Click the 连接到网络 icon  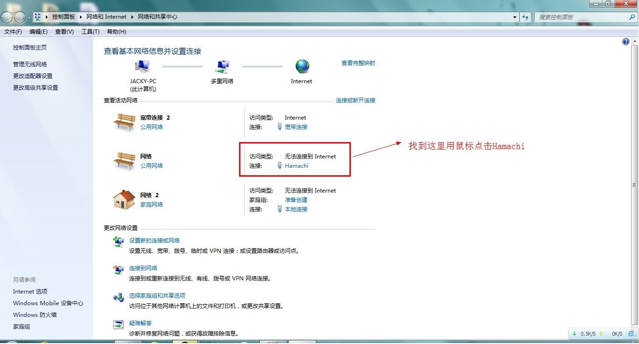tap(118, 270)
